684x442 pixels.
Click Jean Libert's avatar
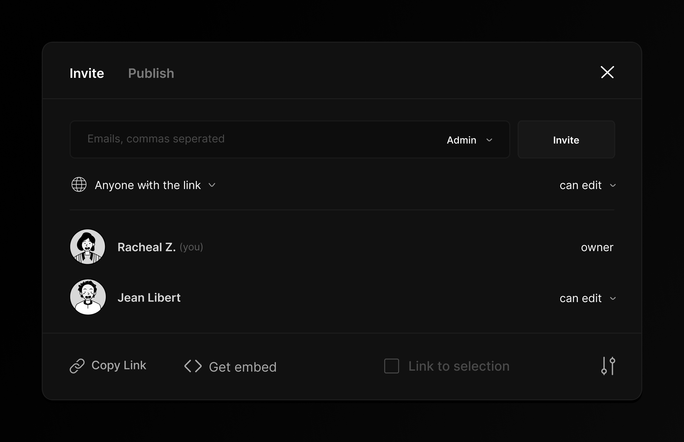pos(88,297)
